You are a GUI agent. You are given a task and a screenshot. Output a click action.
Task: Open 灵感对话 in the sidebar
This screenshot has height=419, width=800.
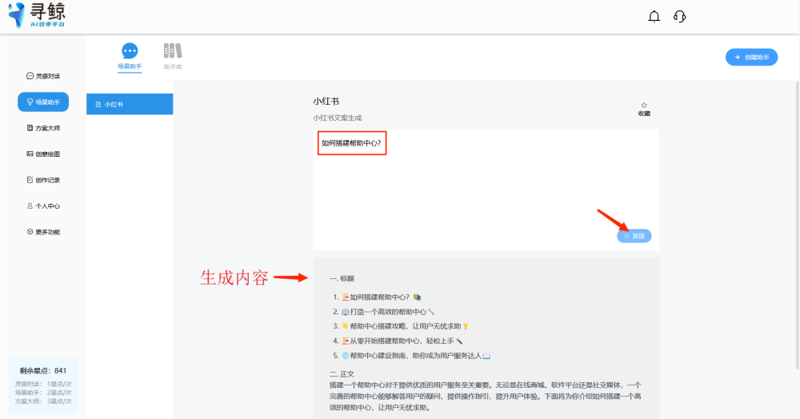43,76
